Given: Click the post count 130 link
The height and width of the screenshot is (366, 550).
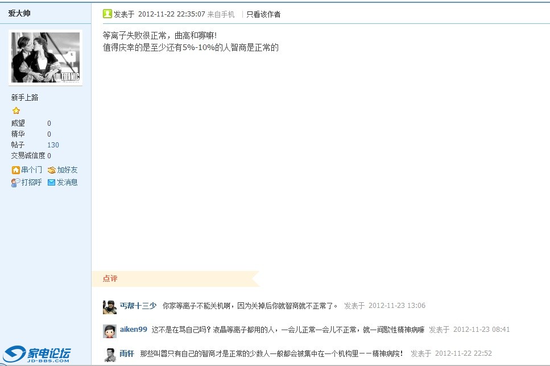Looking at the screenshot, I should (53, 145).
